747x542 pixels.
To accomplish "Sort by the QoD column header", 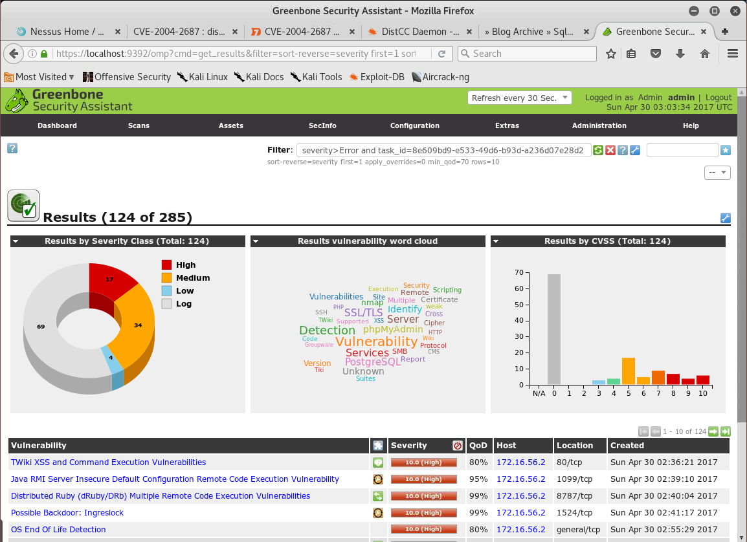I will coord(478,446).
